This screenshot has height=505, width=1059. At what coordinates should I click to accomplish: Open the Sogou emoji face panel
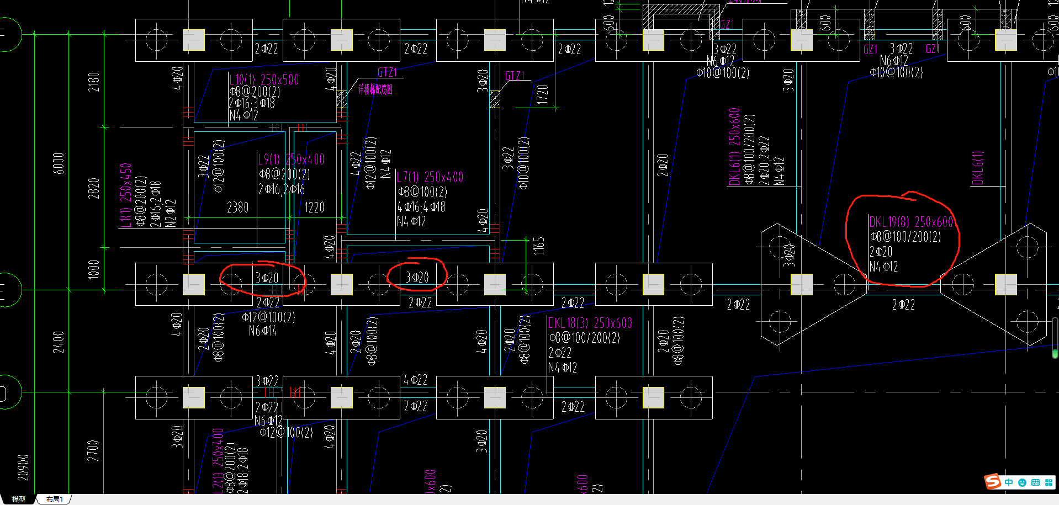[x=1022, y=482]
